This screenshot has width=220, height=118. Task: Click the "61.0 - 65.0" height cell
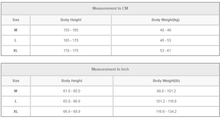[x=72, y=91]
